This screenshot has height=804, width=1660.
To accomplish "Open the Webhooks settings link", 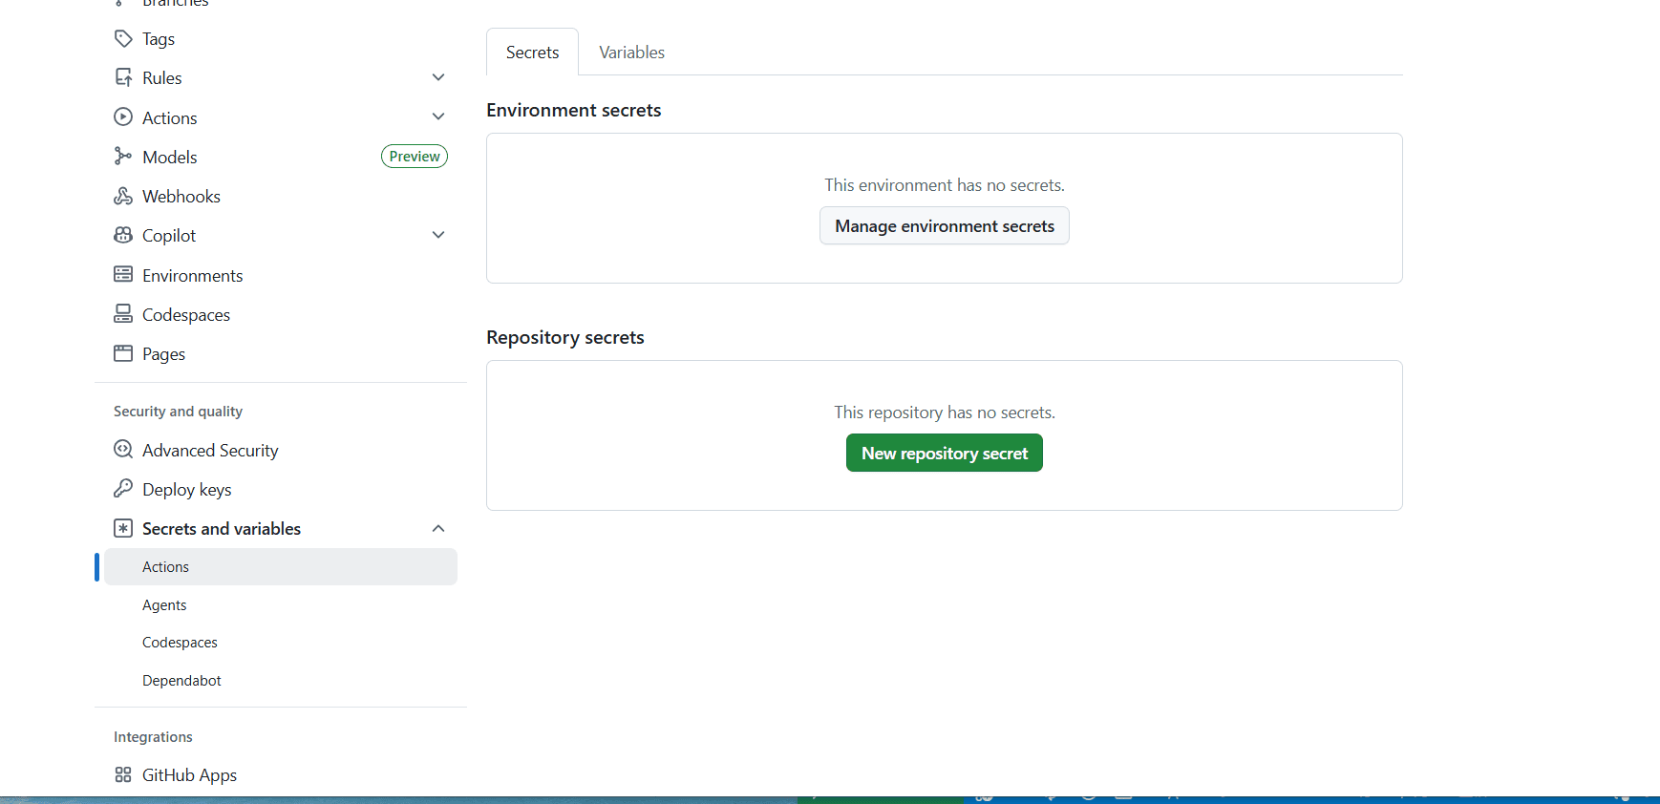I will [181, 196].
